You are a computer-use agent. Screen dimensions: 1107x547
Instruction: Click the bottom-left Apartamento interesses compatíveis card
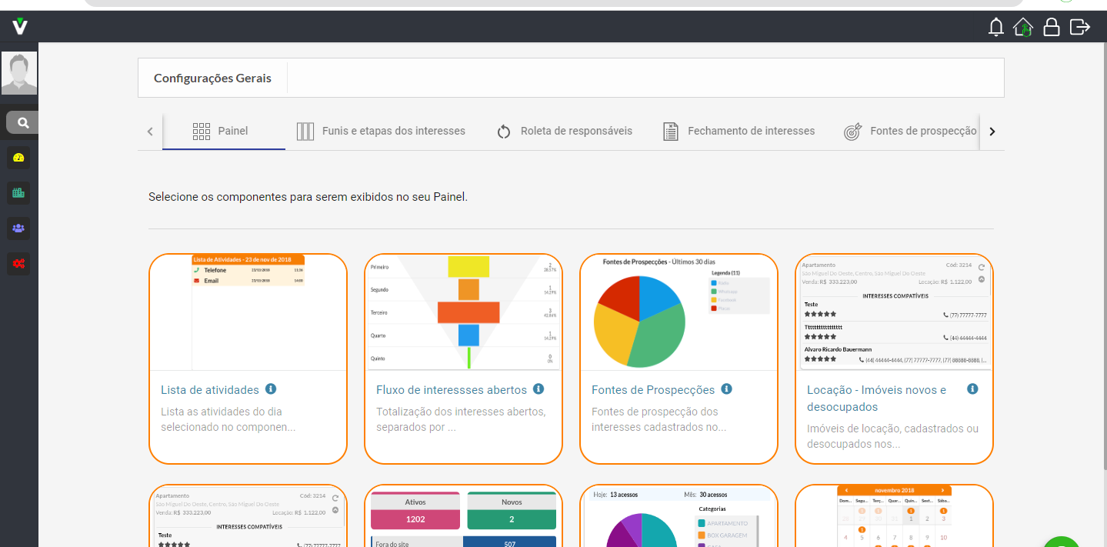pyautogui.click(x=248, y=516)
